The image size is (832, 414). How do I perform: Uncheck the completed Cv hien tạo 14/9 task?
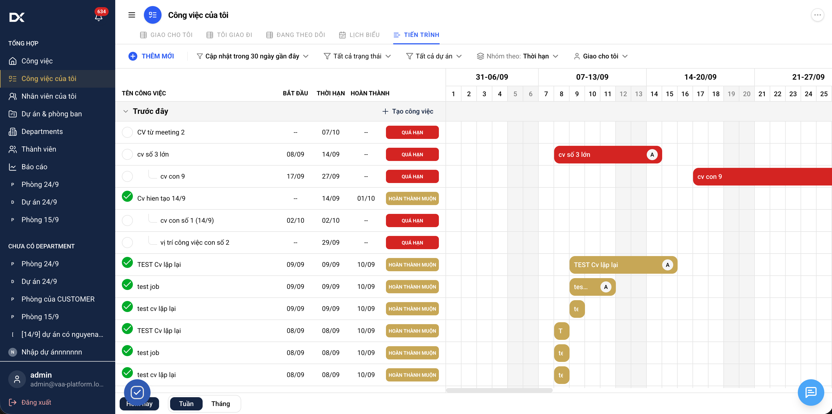tap(127, 196)
